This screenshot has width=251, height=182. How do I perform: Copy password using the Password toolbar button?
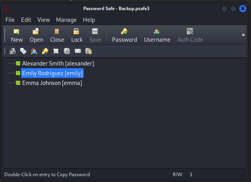(125, 35)
